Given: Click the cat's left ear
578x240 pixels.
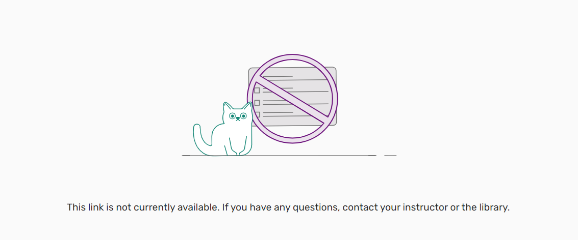Looking at the screenshot, I should click(227, 107).
